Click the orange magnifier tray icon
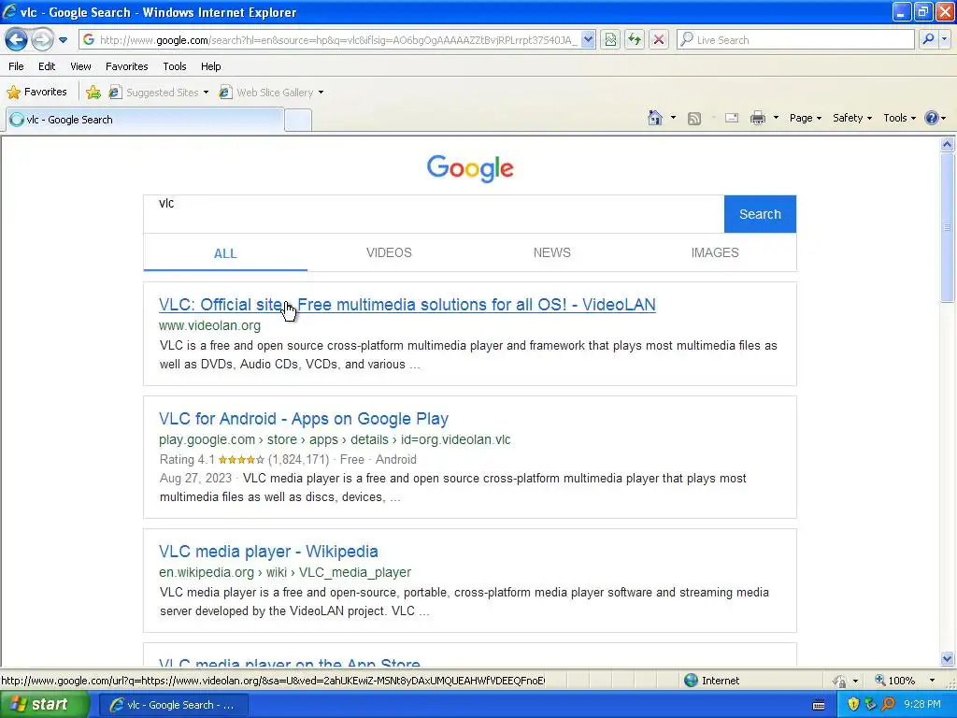 point(888,704)
